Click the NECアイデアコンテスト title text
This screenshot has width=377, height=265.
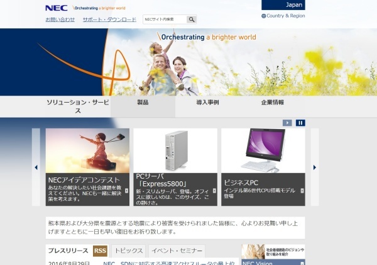point(84,180)
